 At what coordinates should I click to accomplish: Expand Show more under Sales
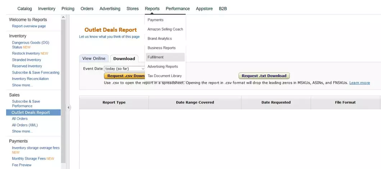[22, 131]
